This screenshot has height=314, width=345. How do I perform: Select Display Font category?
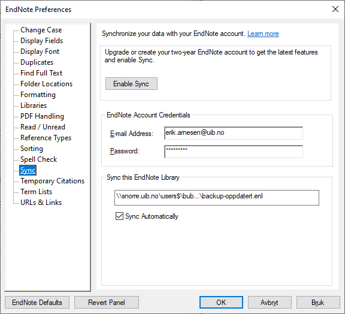[x=40, y=52]
